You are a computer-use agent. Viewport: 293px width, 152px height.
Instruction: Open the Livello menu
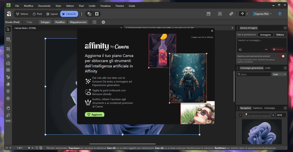tap(92, 6)
